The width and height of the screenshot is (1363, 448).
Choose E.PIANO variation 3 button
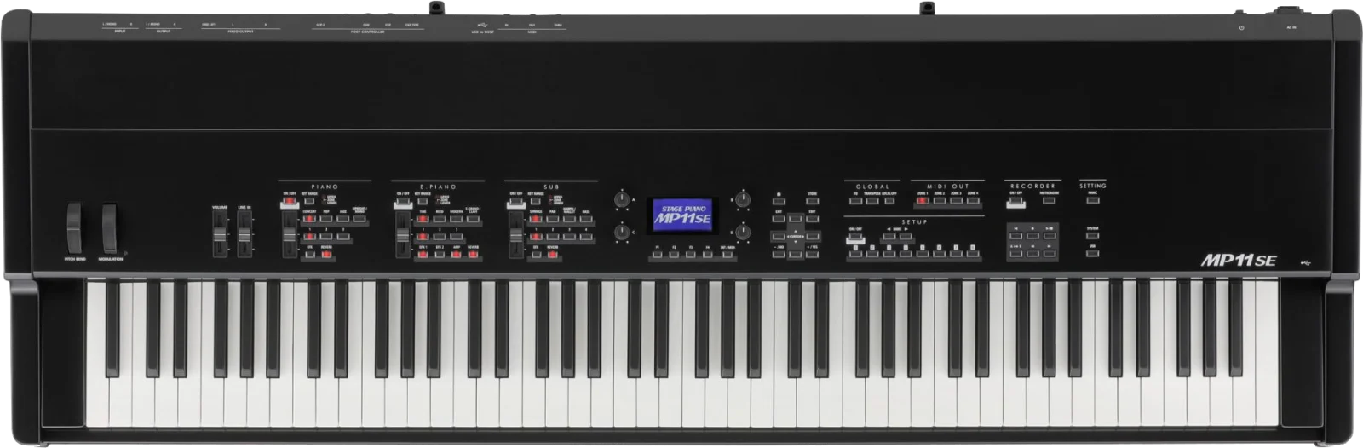point(456,236)
